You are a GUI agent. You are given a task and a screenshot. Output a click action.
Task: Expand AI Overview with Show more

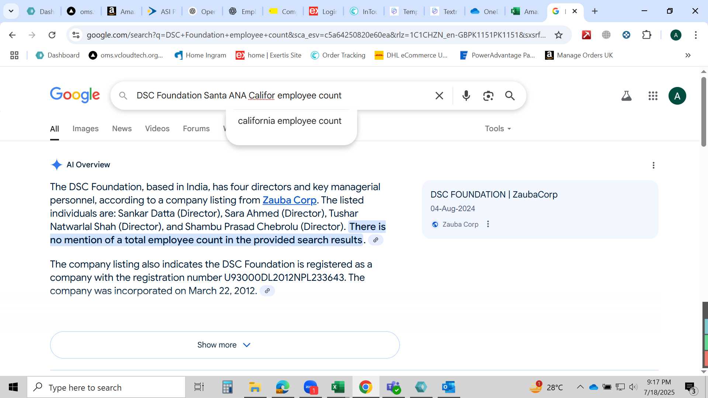[x=225, y=345]
